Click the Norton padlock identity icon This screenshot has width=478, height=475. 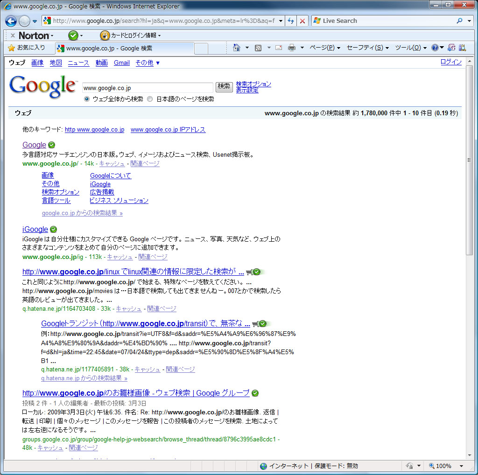tap(105, 35)
